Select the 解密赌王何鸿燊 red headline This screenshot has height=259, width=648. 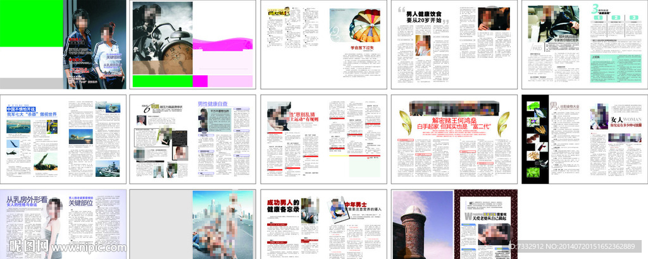tap(452, 119)
